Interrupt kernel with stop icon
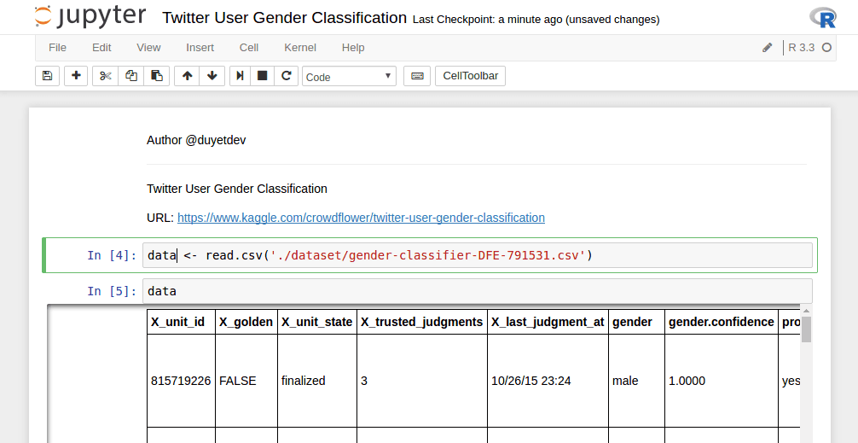The height and width of the screenshot is (443, 858). pyautogui.click(x=263, y=76)
